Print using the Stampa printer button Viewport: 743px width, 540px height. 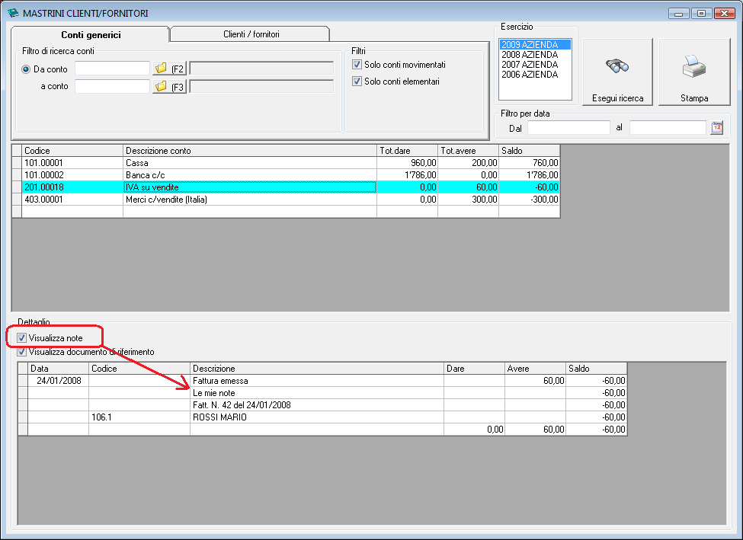(x=694, y=72)
